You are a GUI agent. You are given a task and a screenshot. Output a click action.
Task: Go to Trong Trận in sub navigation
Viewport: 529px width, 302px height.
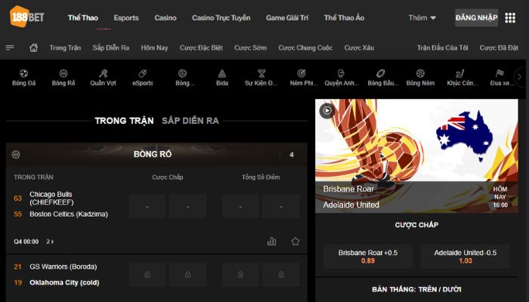[65, 48]
